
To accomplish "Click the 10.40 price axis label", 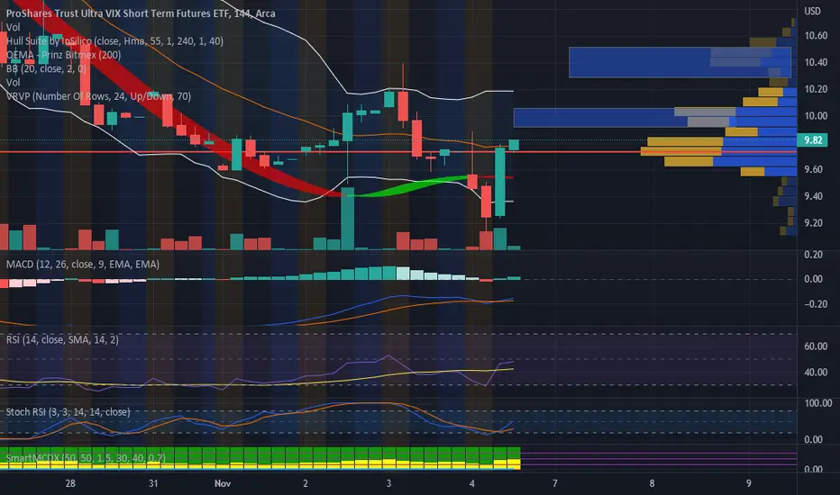I will (x=816, y=62).
